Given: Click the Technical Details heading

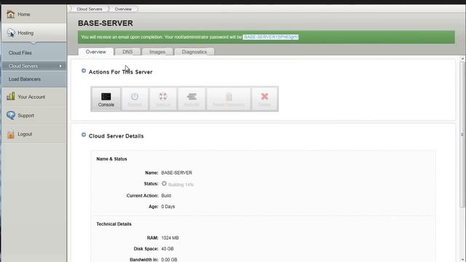Looking at the screenshot, I should pos(114,224).
